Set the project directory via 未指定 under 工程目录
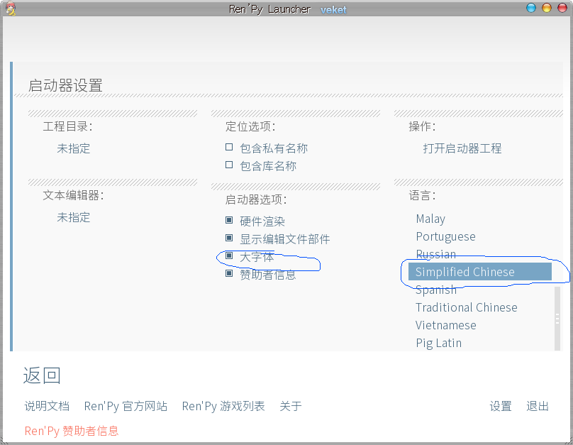This screenshot has height=445, width=573. tap(74, 148)
